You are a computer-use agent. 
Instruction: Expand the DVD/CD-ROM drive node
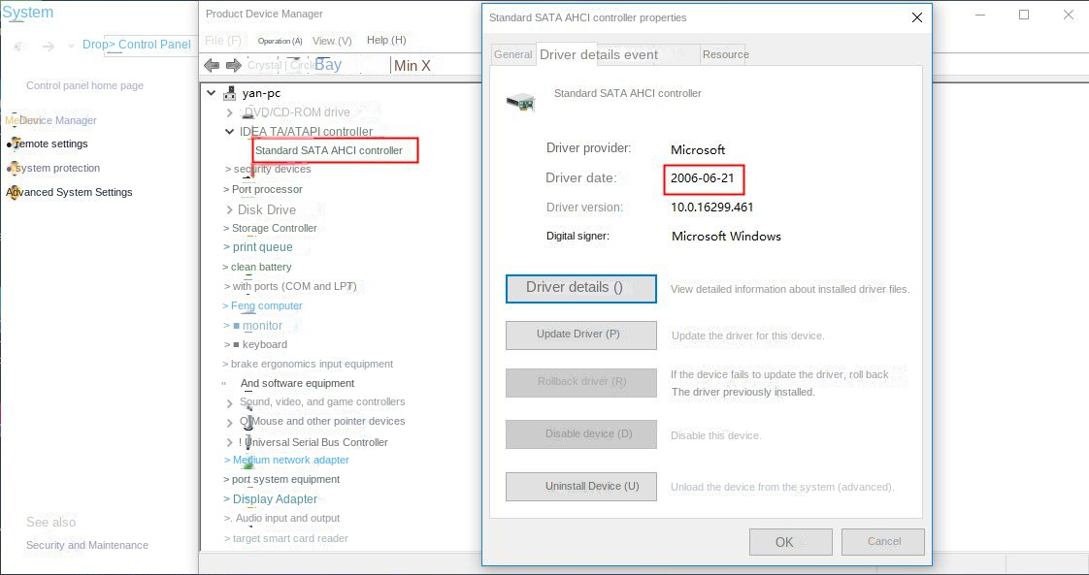tap(229, 112)
